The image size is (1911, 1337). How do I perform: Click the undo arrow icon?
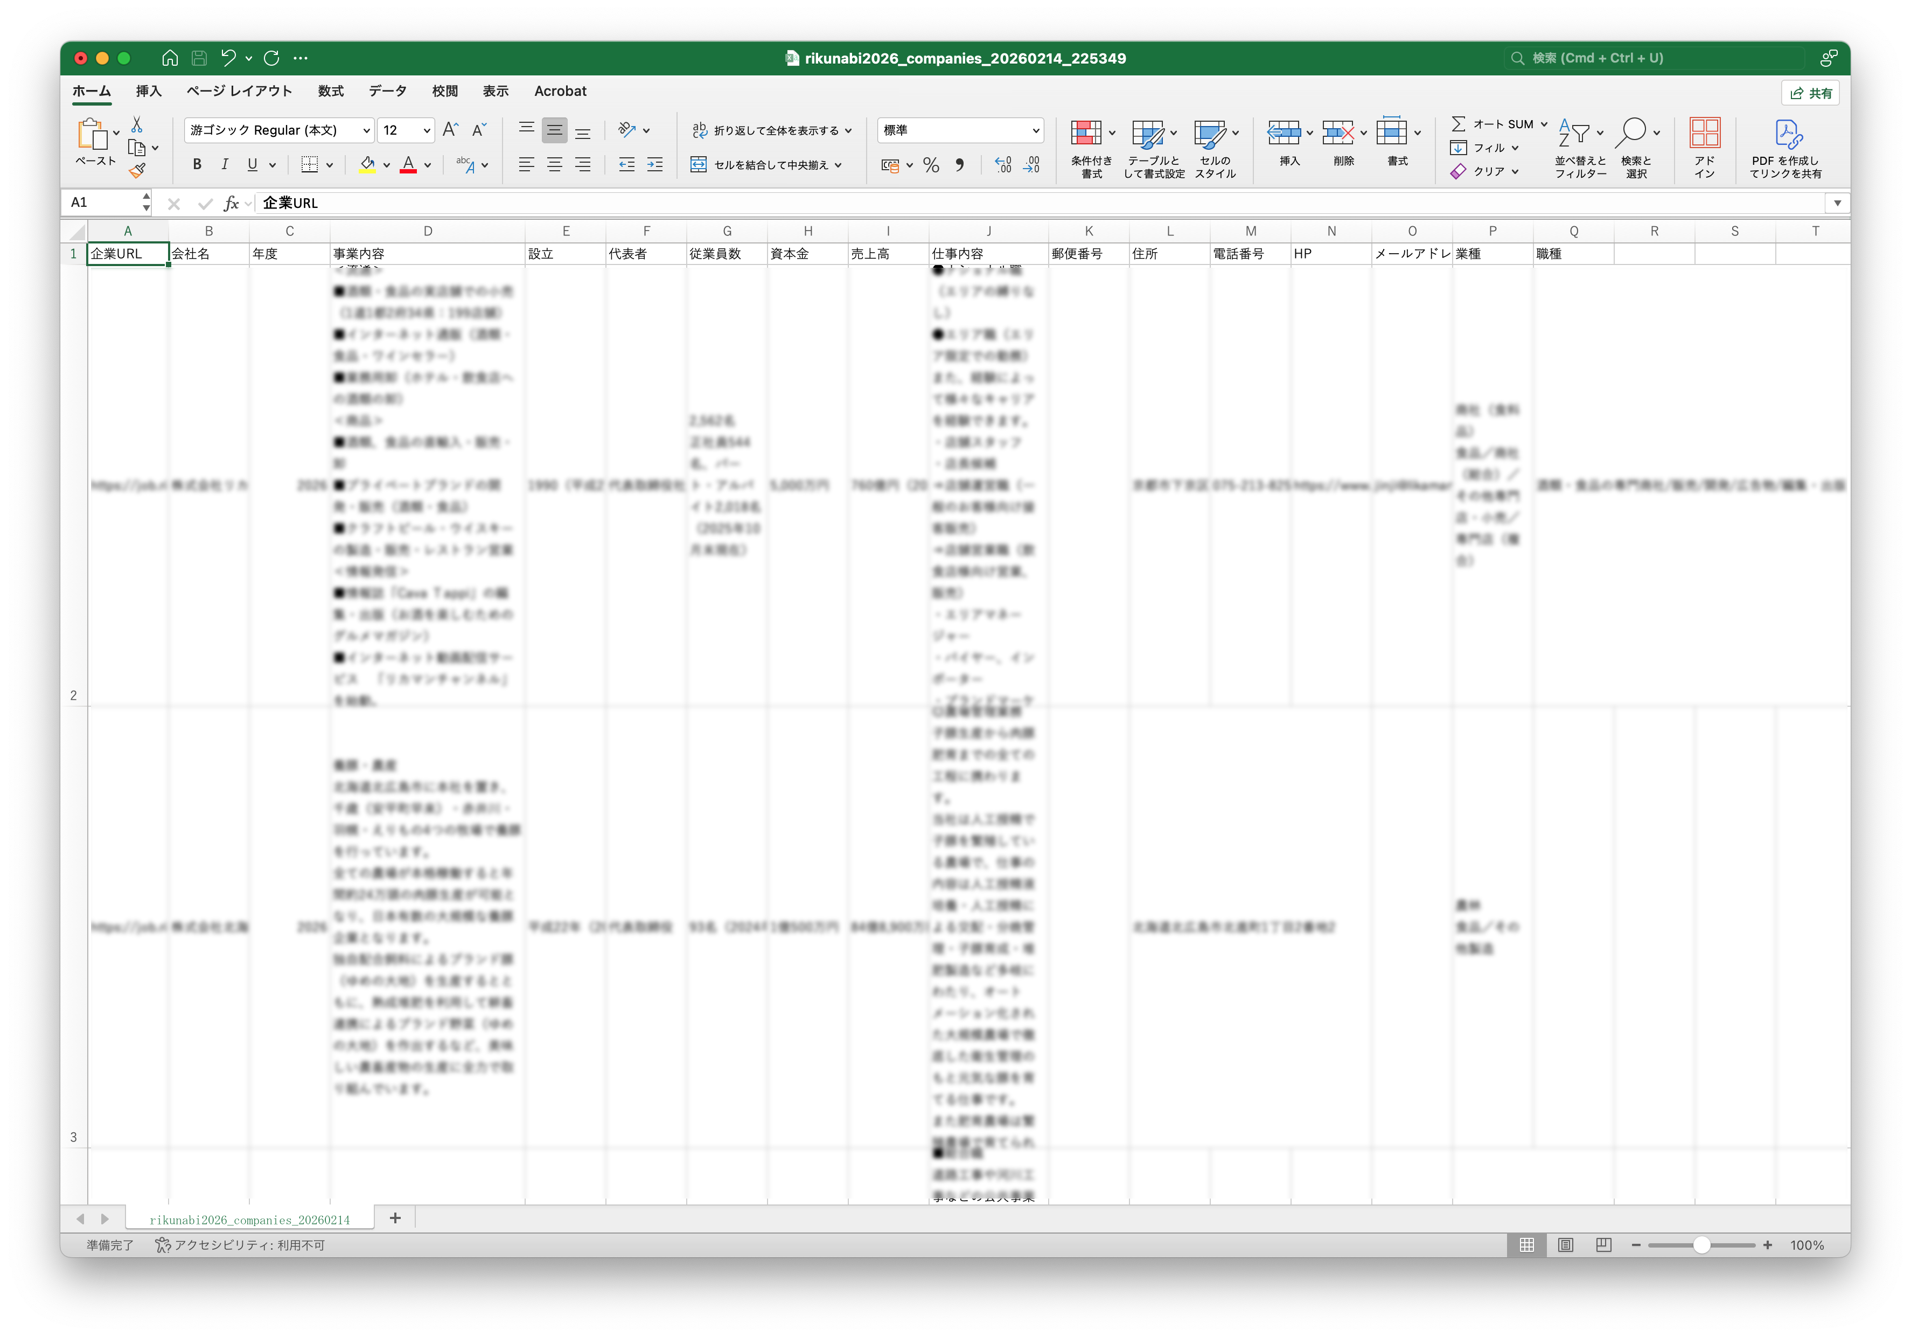pyautogui.click(x=228, y=58)
